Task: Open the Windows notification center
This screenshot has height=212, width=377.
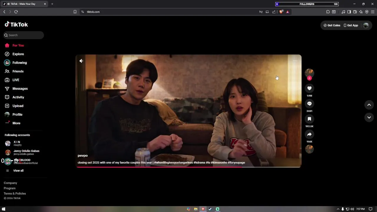Action: [x=371, y=209]
